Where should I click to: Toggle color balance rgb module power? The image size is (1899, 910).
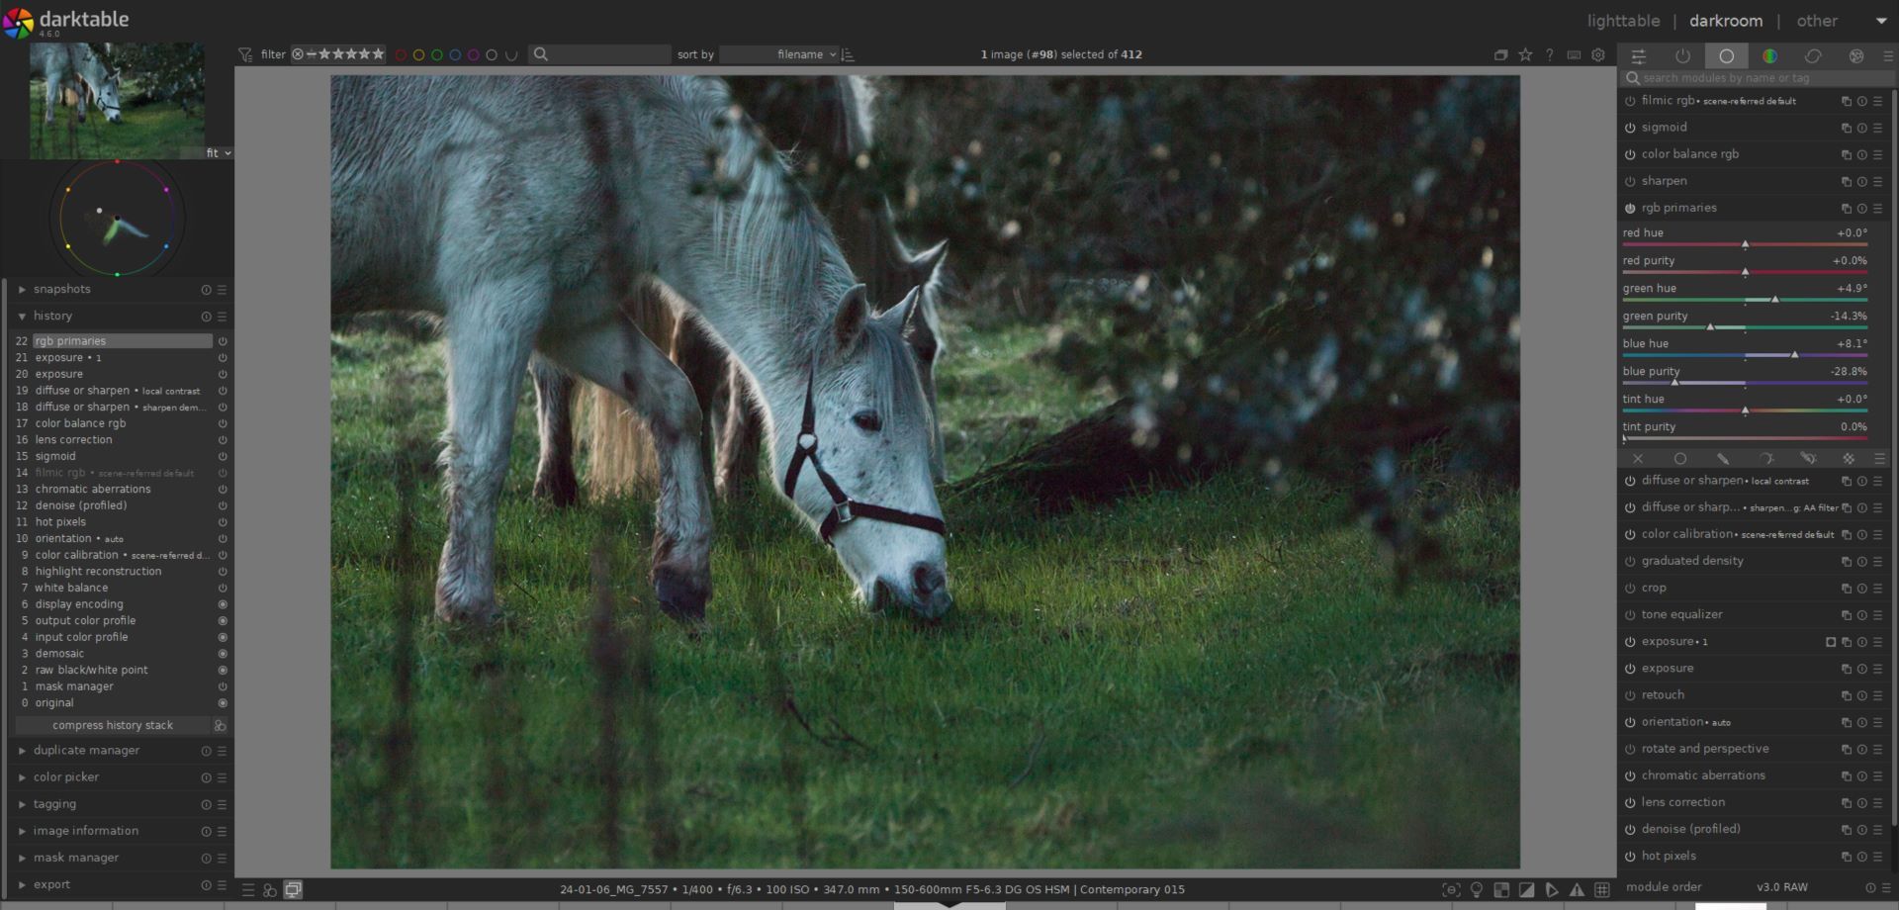pos(1630,155)
